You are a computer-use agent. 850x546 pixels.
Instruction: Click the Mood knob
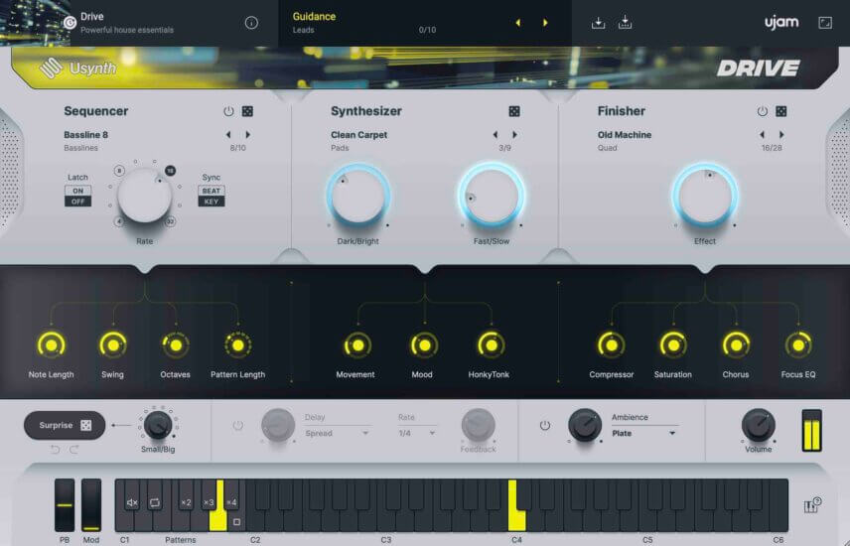(424, 344)
